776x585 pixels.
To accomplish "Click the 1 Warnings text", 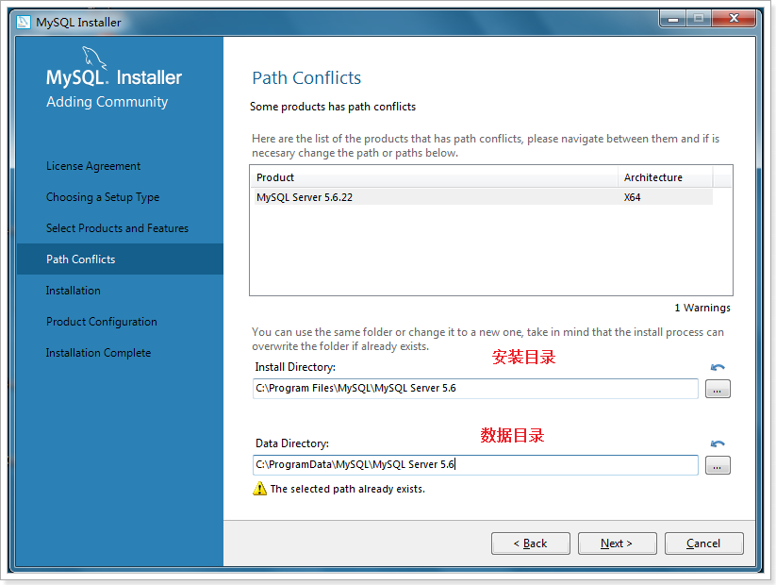I will 702,308.
